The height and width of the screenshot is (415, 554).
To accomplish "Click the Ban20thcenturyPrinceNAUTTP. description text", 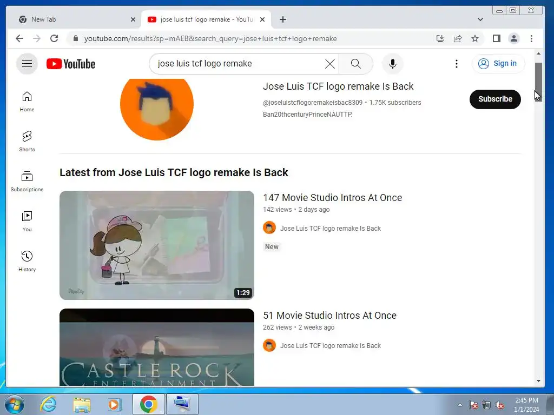I will tap(307, 115).
